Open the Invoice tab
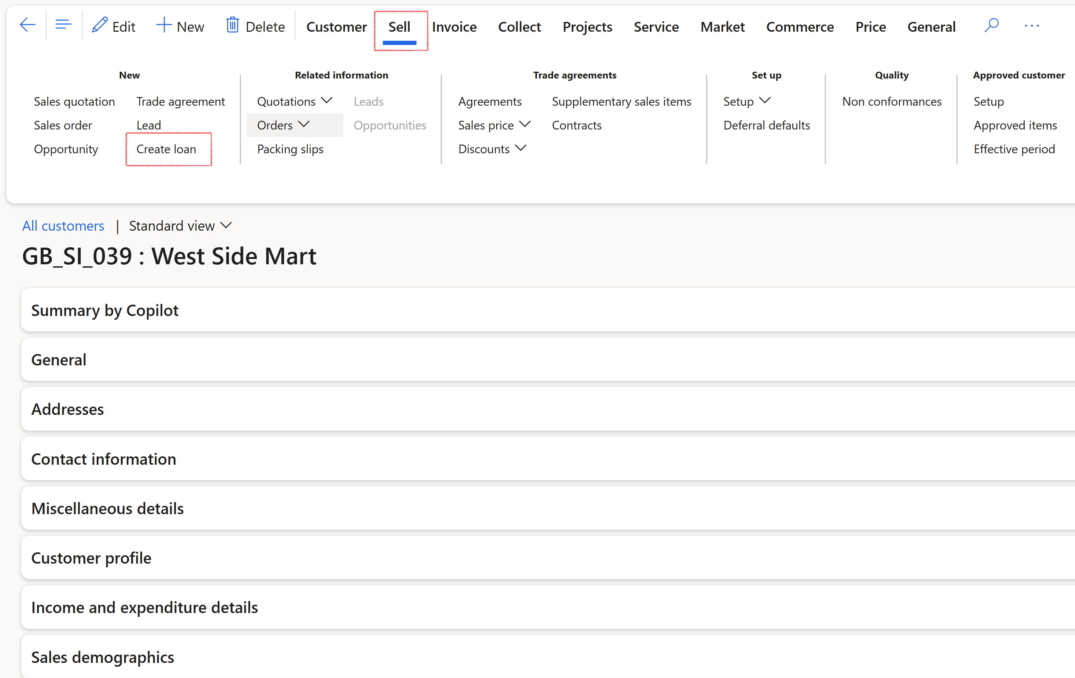Image resolution: width=1075 pixels, height=678 pixels. 454,27
